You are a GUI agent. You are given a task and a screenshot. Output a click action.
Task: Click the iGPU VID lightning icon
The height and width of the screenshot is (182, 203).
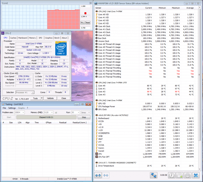tap(97, 104)
